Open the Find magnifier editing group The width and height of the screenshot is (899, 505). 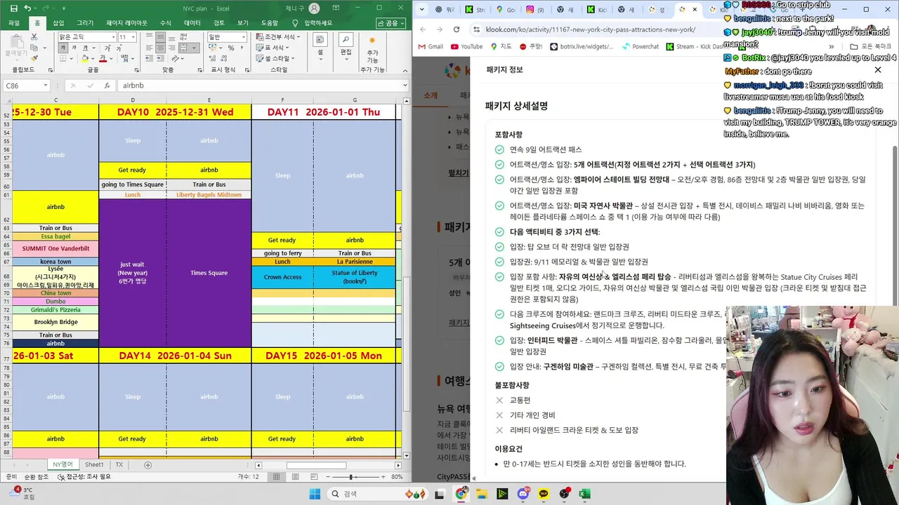pyautogui.click(x=346, y=42)
